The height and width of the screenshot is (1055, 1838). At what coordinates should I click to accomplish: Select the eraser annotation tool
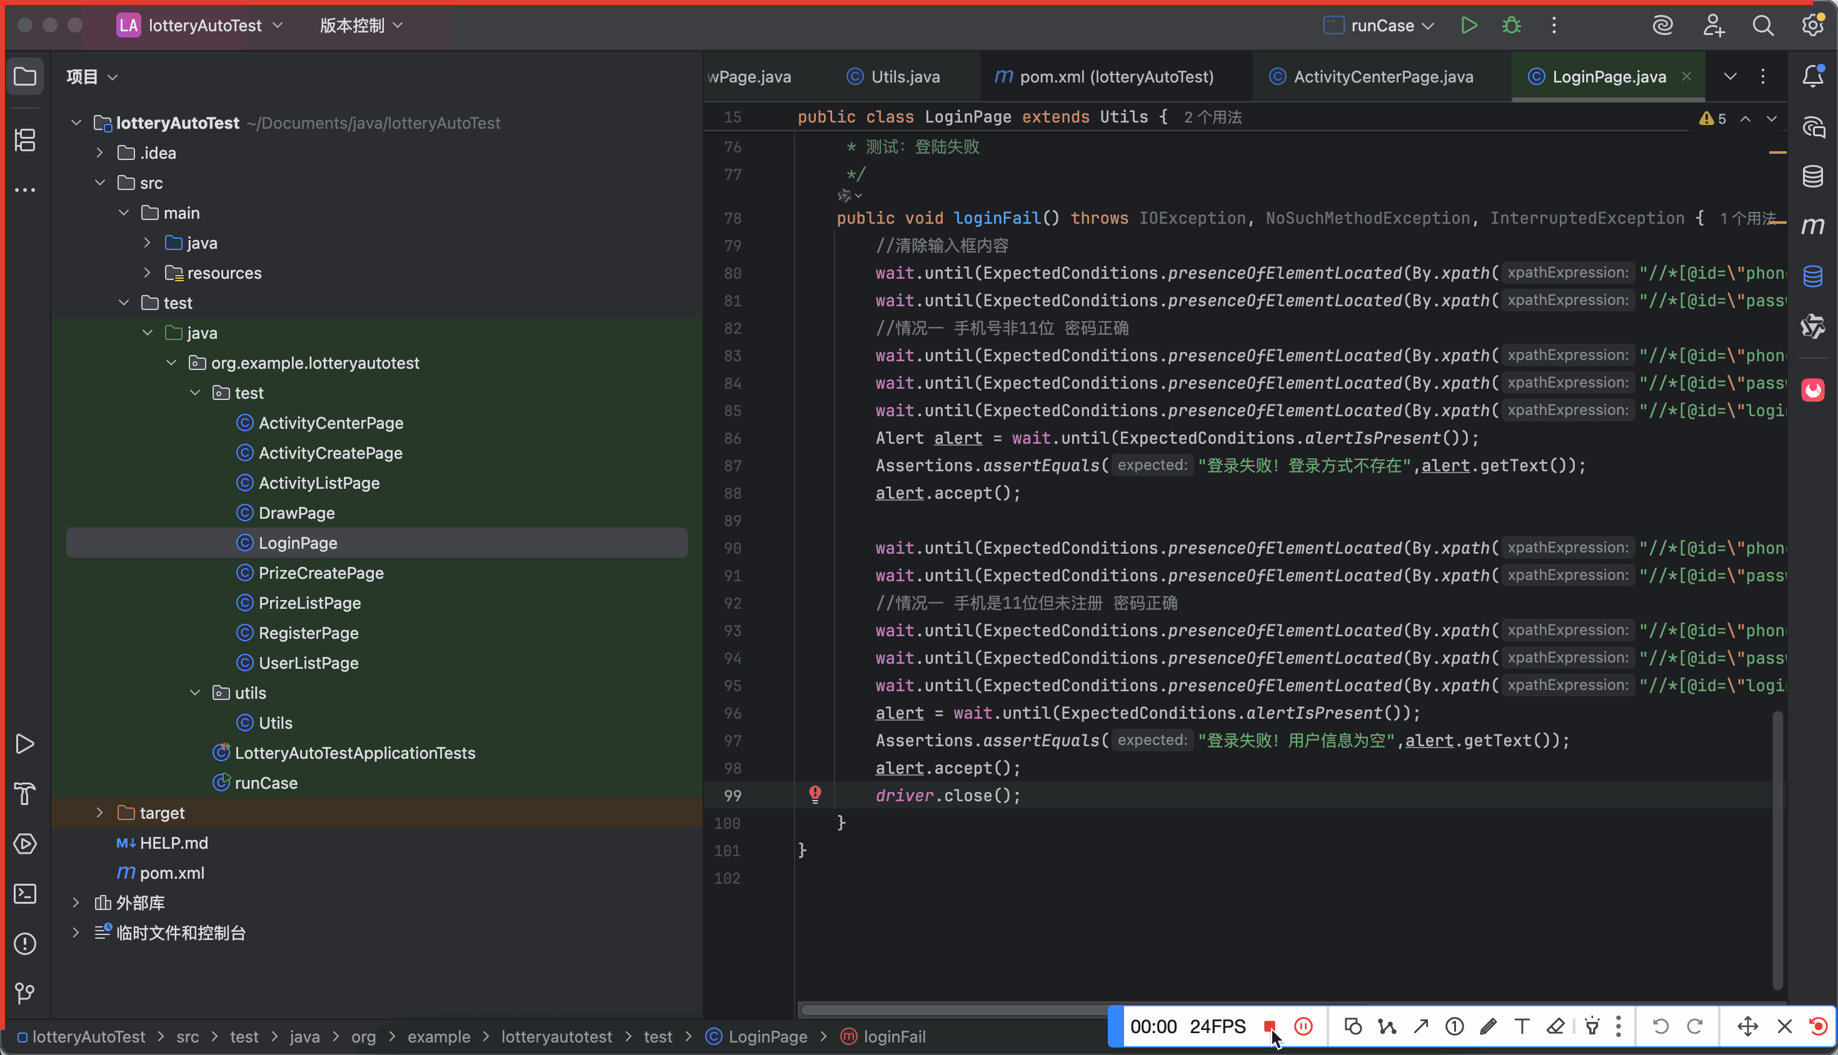pos(1555,1026)
